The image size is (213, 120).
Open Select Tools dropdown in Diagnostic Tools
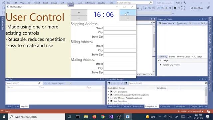tap(166, 23)
